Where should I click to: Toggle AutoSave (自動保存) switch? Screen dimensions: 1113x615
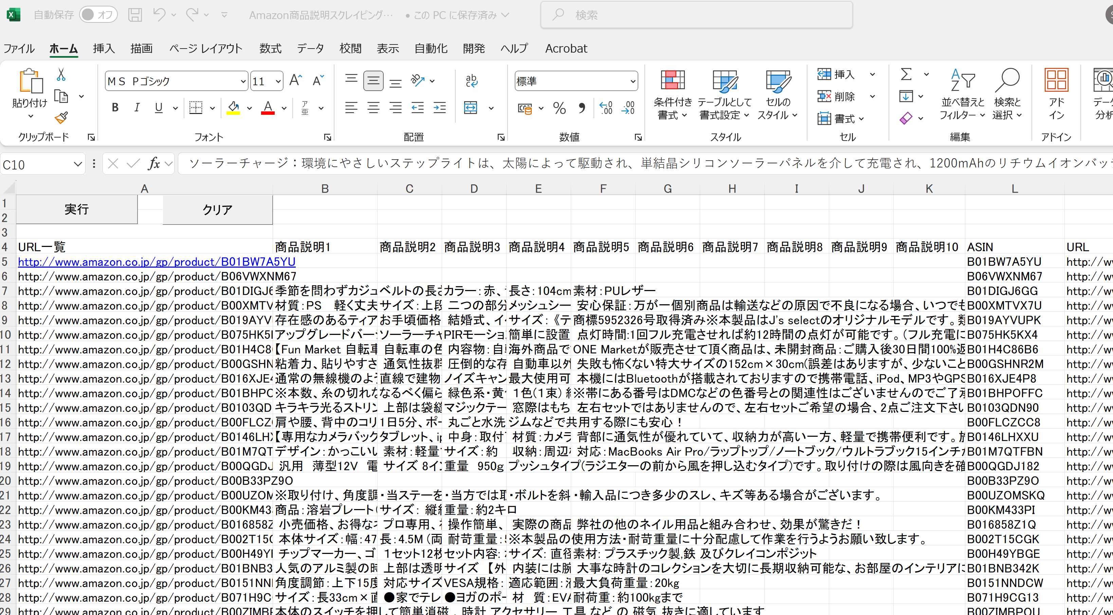click(x=98, y=15)
